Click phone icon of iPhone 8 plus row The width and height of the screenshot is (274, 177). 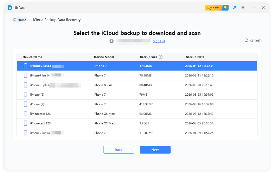[25, 85]
